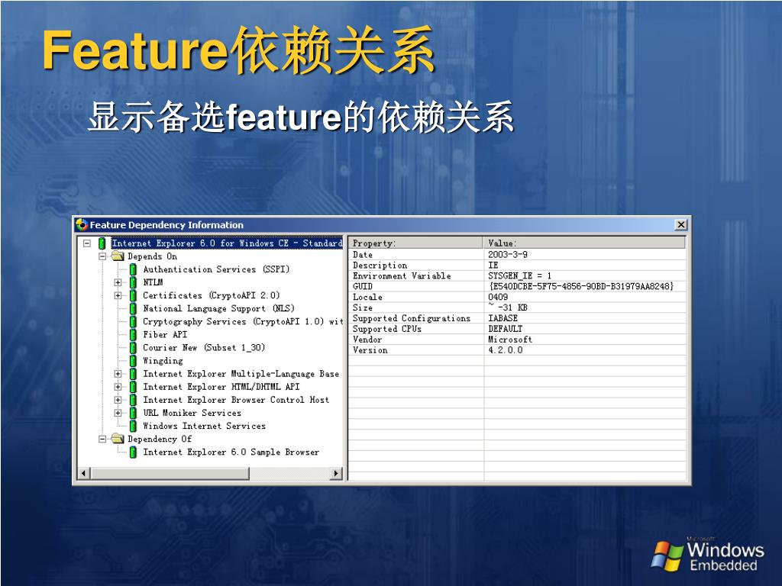Click the green icon beside Wingding
Viewport: 782px width, 586px height.
(133, 360)
